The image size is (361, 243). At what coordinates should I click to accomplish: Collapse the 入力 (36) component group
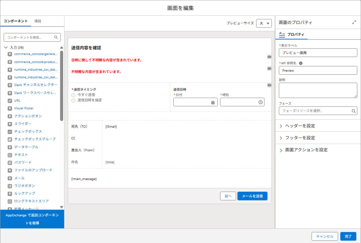6,47
